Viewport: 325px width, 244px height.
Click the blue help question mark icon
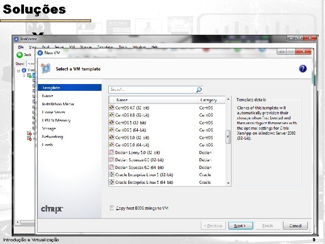[302, 69]
